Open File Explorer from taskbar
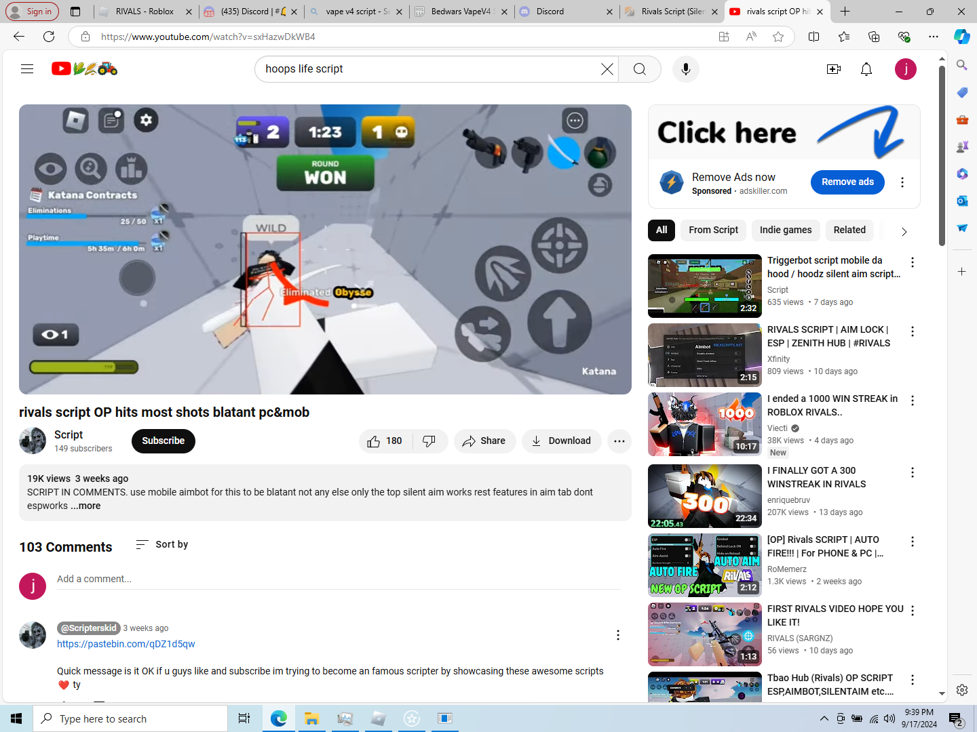The height and width of the screenshot is (732, 977). click(311, 718)
